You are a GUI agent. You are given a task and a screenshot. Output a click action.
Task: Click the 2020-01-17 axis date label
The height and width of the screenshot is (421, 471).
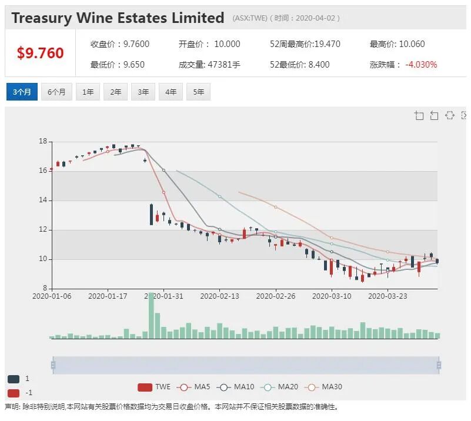point(108,296)
